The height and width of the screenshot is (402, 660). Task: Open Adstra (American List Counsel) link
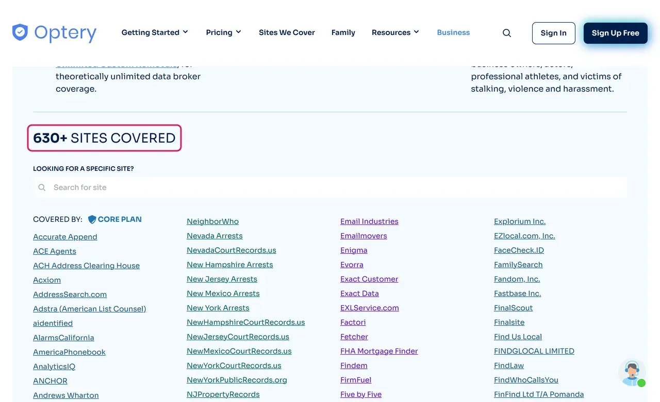click(90, 309)
